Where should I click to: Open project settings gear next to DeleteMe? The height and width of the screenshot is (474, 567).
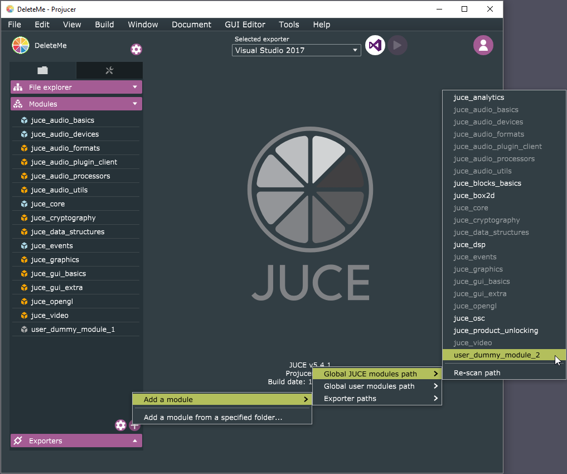pos(137,49)
